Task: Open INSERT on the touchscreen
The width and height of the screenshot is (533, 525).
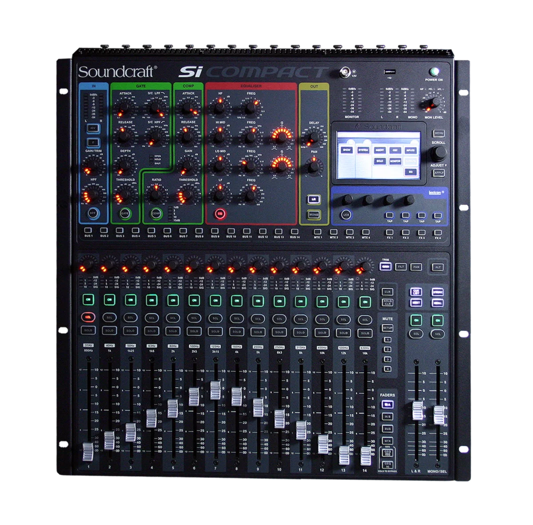Action: (379, 151)
